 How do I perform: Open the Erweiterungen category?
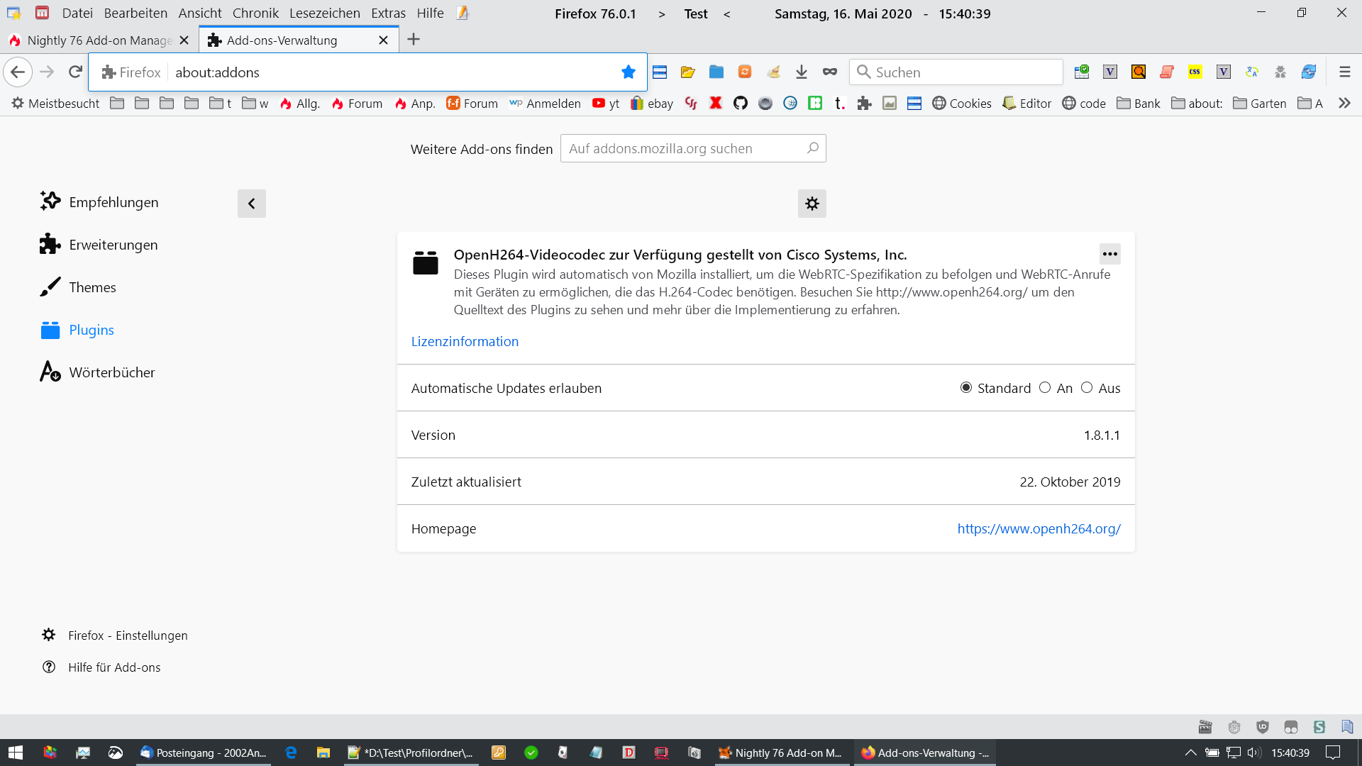coord(113,245)
